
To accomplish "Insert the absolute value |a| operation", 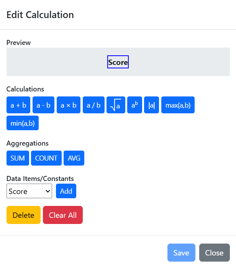I will click(x=151, y=105).
